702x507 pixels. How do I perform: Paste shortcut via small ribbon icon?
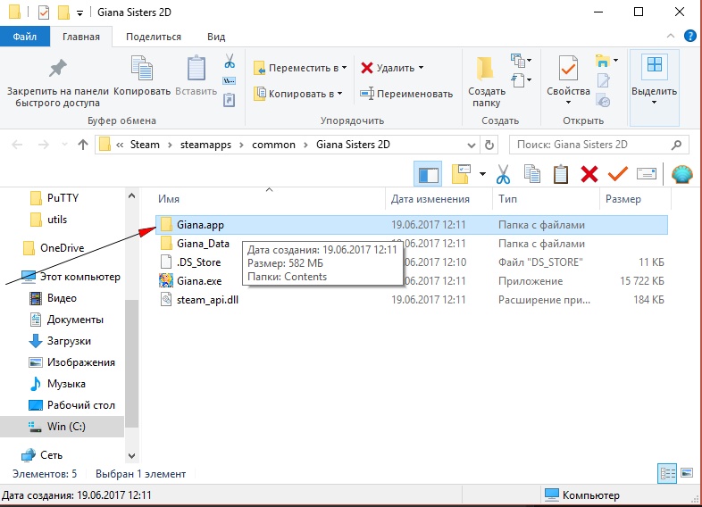coord(230,100)
